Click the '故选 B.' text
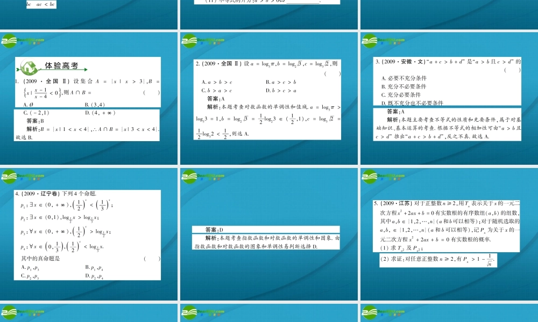The image size is (538, 322). point(24,137)
